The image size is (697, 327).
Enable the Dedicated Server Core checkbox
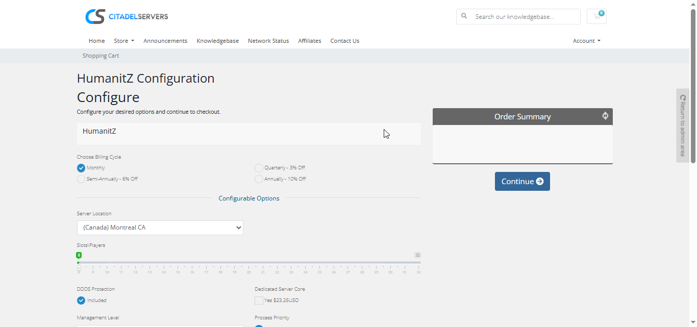pyautogui.click(x=259, y=300)
